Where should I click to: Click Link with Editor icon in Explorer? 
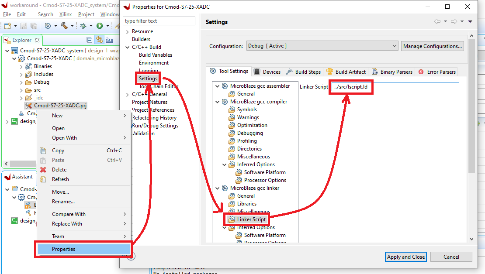(x=99, y=40)
